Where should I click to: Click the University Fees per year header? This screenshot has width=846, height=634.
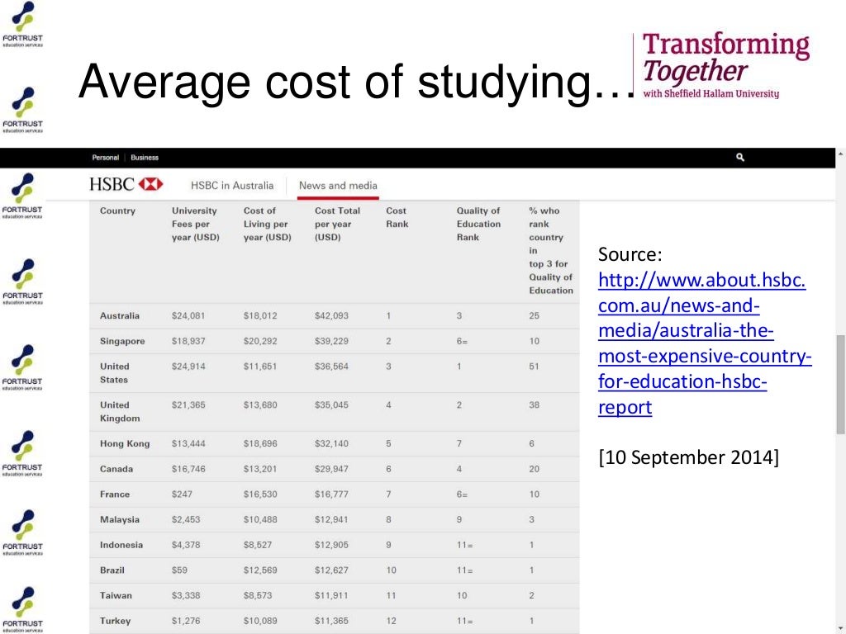[195, 224]
